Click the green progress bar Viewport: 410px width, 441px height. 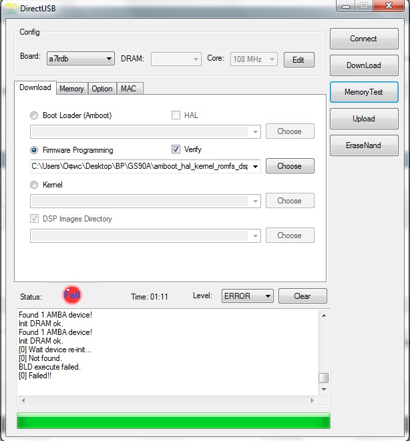[x=173, y=421]
